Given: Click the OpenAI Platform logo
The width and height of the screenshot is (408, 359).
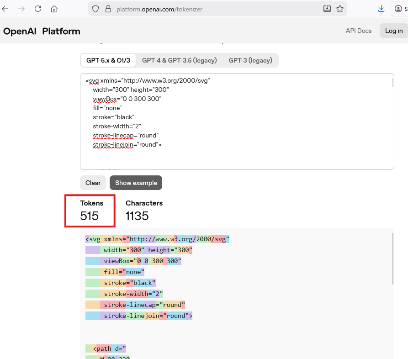Looking at the screenshot, I should coord(42,31).
